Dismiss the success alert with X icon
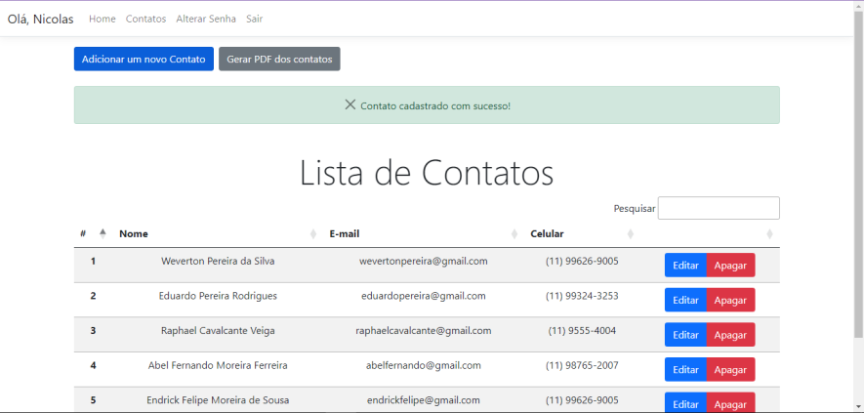Viewport: 864px width, 413px height. point(350,104)
